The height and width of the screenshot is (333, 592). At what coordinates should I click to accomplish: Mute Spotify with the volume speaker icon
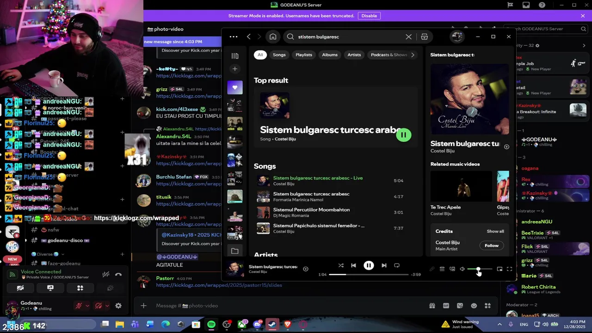(x=462, y=269)
